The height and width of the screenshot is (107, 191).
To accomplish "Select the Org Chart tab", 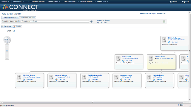I will 7,26.
